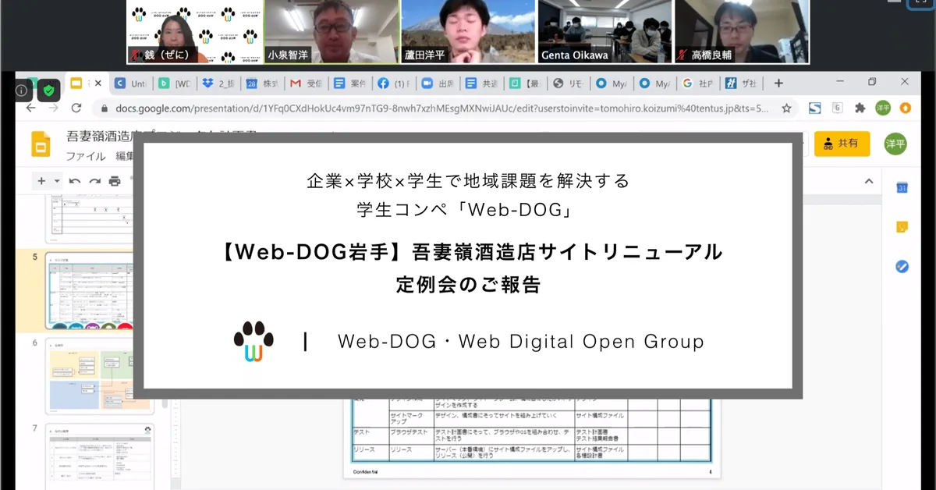Click the meeting info icon
The width and height of the screenshot is (936, 490).
click(x=21, y=91)
